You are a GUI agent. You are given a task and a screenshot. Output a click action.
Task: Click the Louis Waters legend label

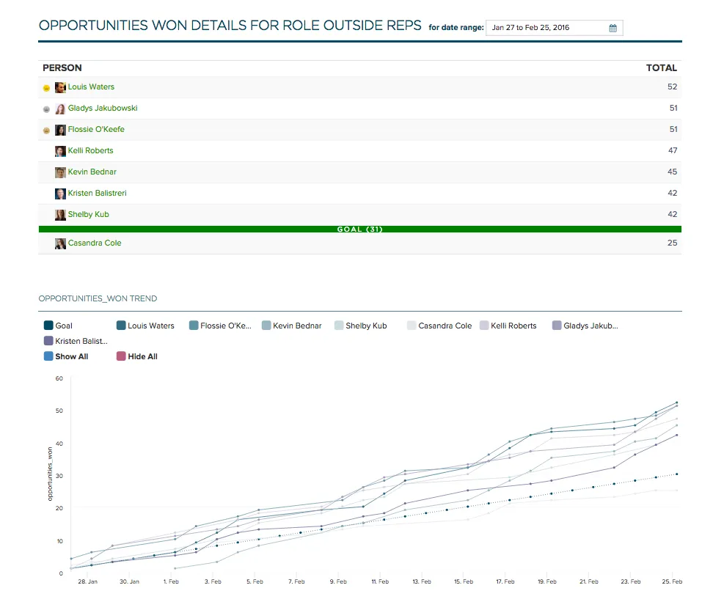pos(151,326)
